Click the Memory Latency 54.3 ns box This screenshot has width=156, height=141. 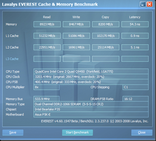(x=135, y=24)
